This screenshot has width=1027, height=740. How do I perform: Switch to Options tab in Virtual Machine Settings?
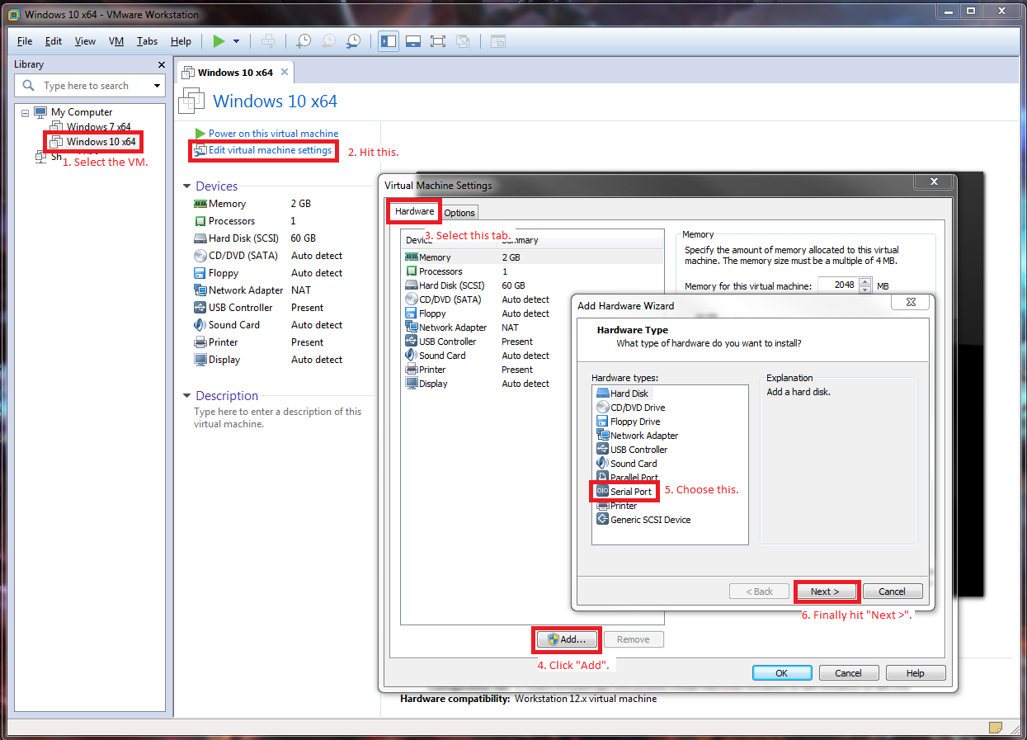point(459,213)
